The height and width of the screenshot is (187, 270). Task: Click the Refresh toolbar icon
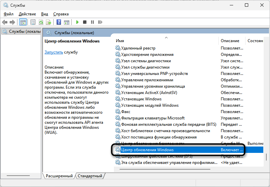pos(41,22)
